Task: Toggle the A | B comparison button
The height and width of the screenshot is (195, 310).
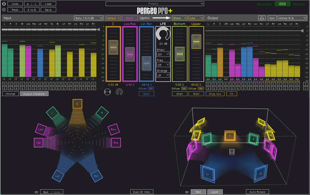Action: [x=32, y=4]
